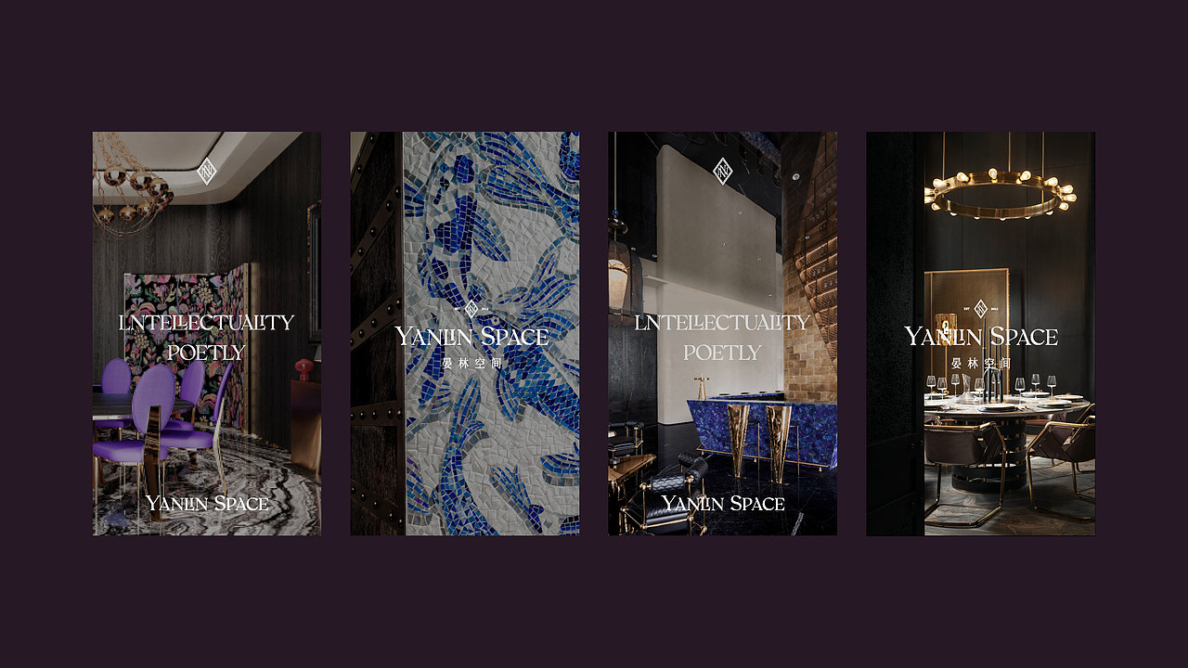Image resolution: width=1188 pixels, height=668 pixels.
Task: Click the Chinese text 晏林空间 on the mosaic poster
Action: click(x=472, y=363)
